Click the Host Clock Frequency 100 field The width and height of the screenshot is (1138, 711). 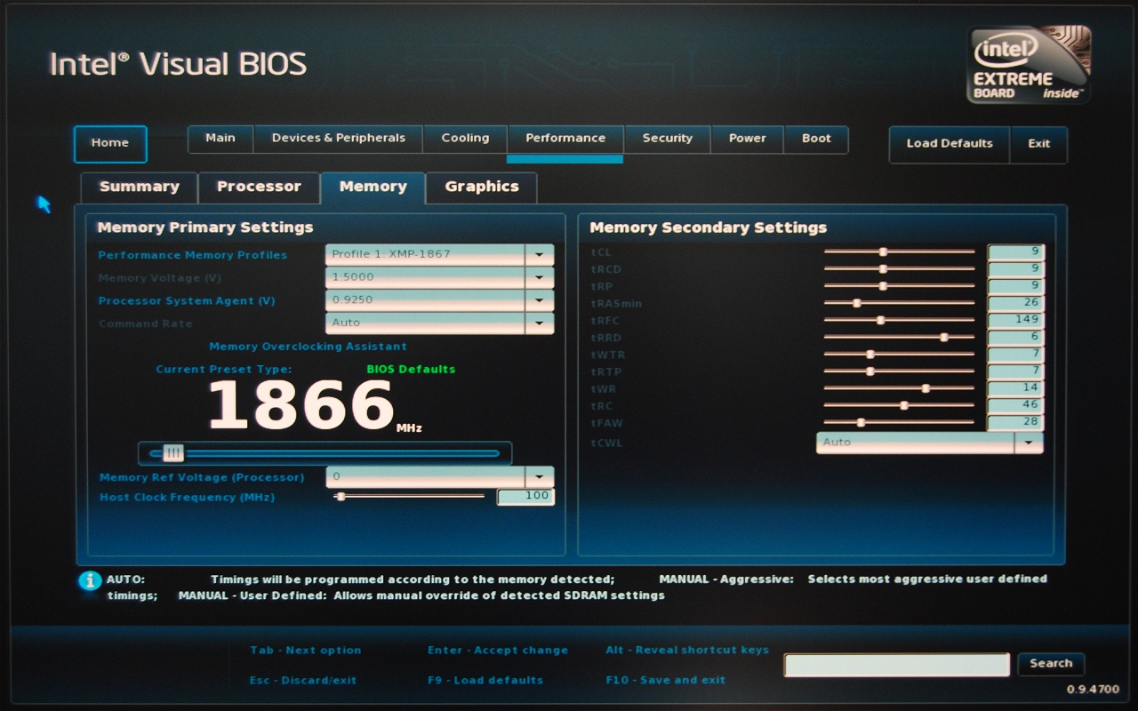point(525,497)
